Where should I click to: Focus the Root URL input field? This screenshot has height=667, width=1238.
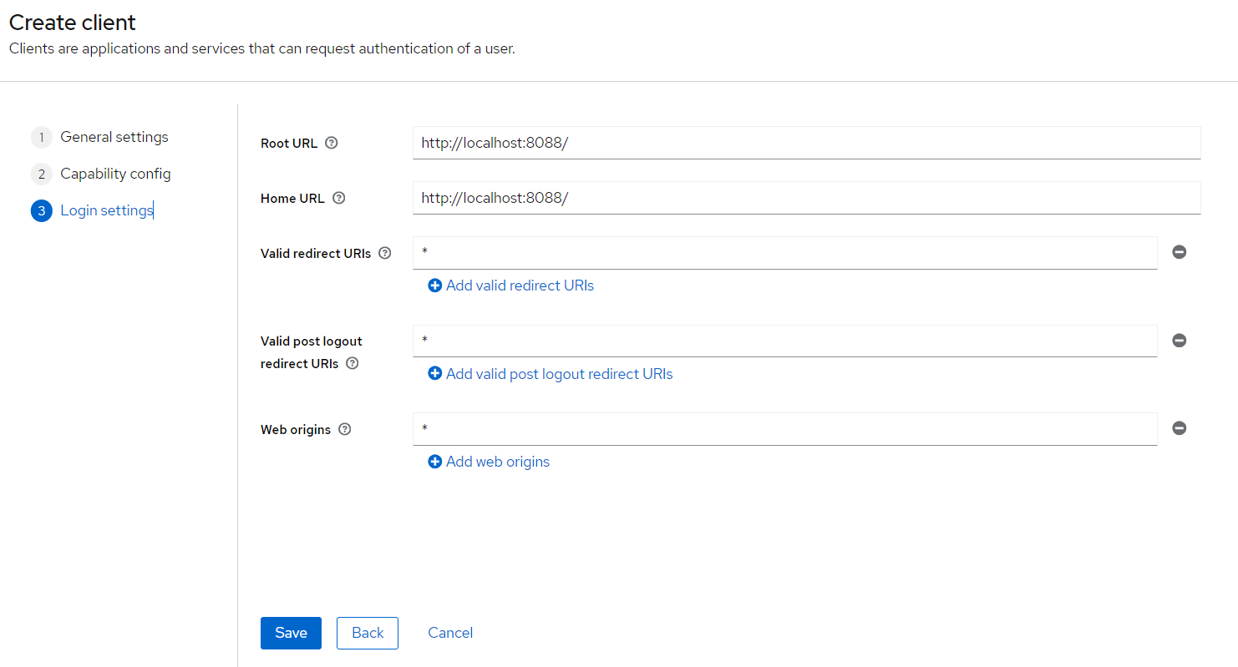pos(806,143)
